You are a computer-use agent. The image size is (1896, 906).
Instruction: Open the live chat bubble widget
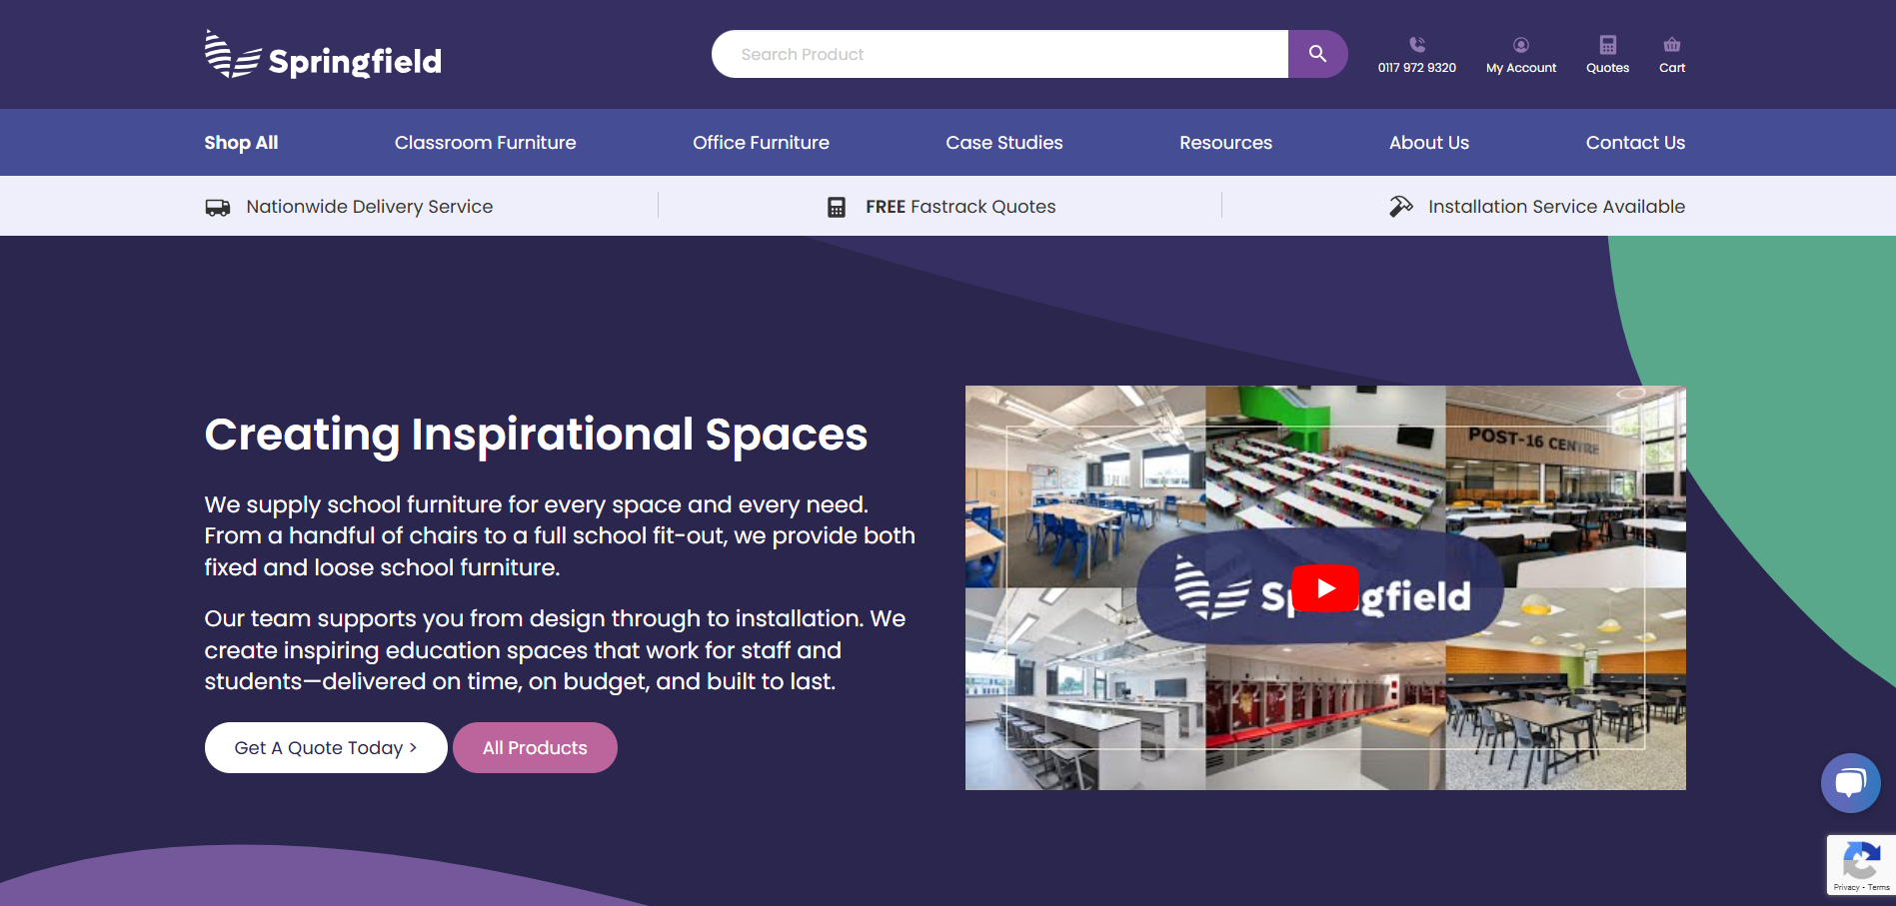(1850, 782)
